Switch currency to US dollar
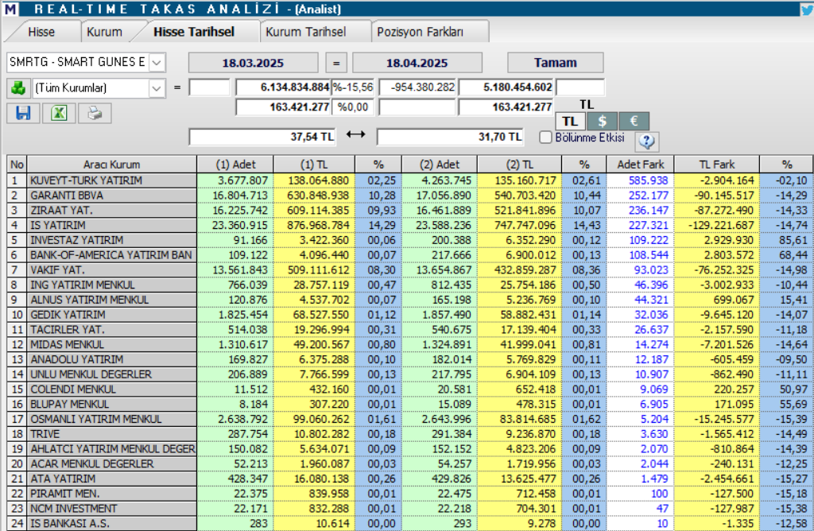Image resolution: width=814 pixels, height=531 pixels. [603, 122]
